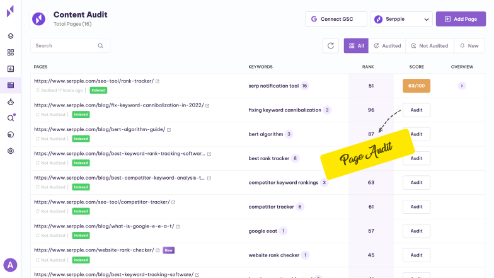Viewport: 494px width, 278px height.
Task: Open what-is-google-e-e-a-t external link icon
Action: coord(178,226)
